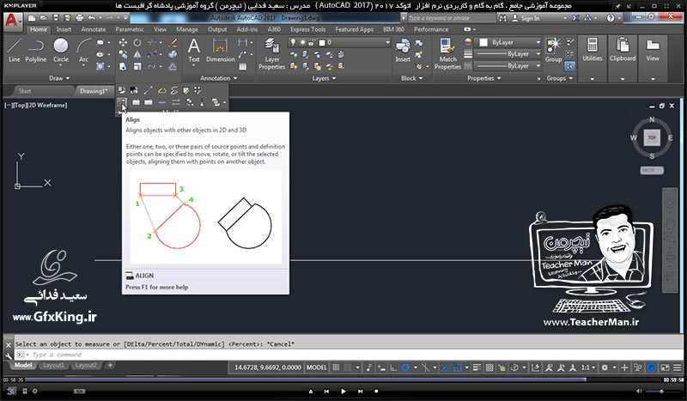Click the Stretch tool icon
The height and width of the screenshot is (401, 687).
pyautogui.click(x=123, y=66)
